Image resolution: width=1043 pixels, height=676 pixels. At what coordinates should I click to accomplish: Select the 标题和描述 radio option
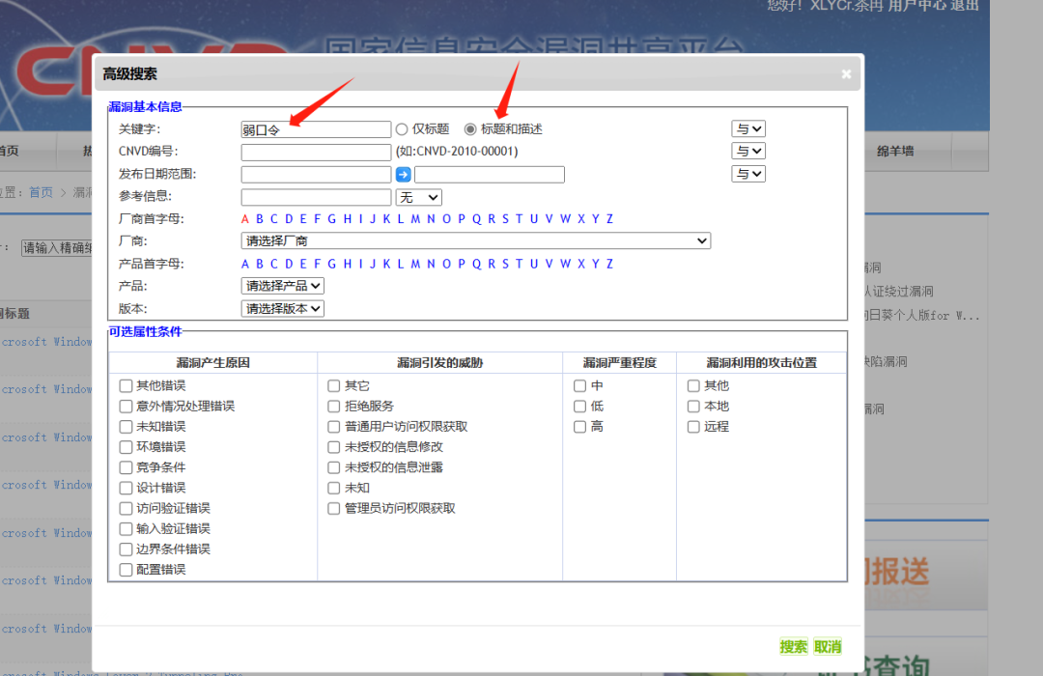470,129
